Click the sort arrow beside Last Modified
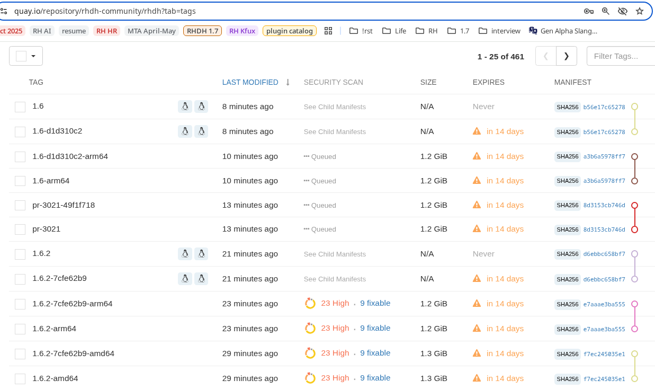 point(288,82)
